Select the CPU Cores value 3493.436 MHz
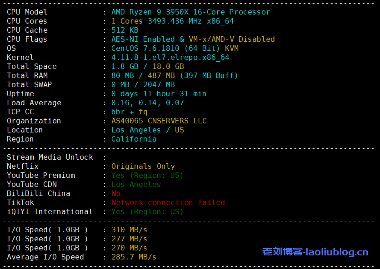The image size is (380, 269). 173,21
